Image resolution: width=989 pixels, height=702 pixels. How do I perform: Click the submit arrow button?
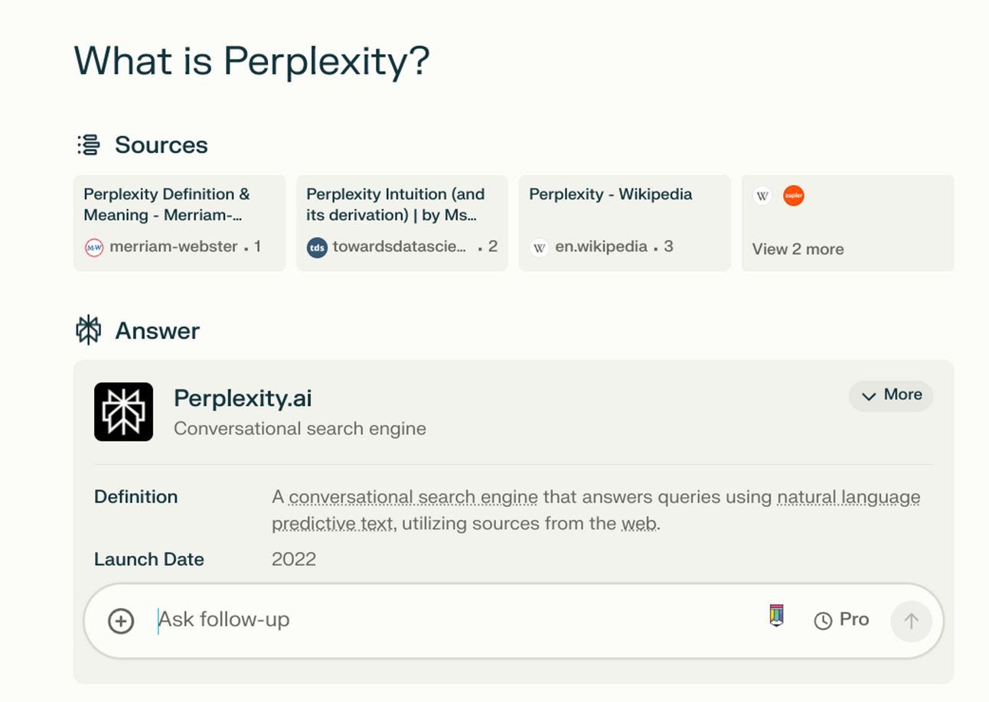(x=911, y=621)
